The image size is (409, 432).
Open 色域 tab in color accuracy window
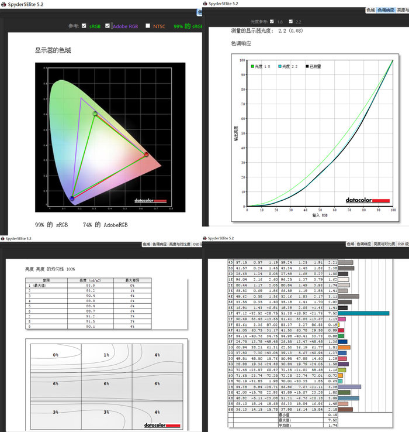tap(351, 244)
